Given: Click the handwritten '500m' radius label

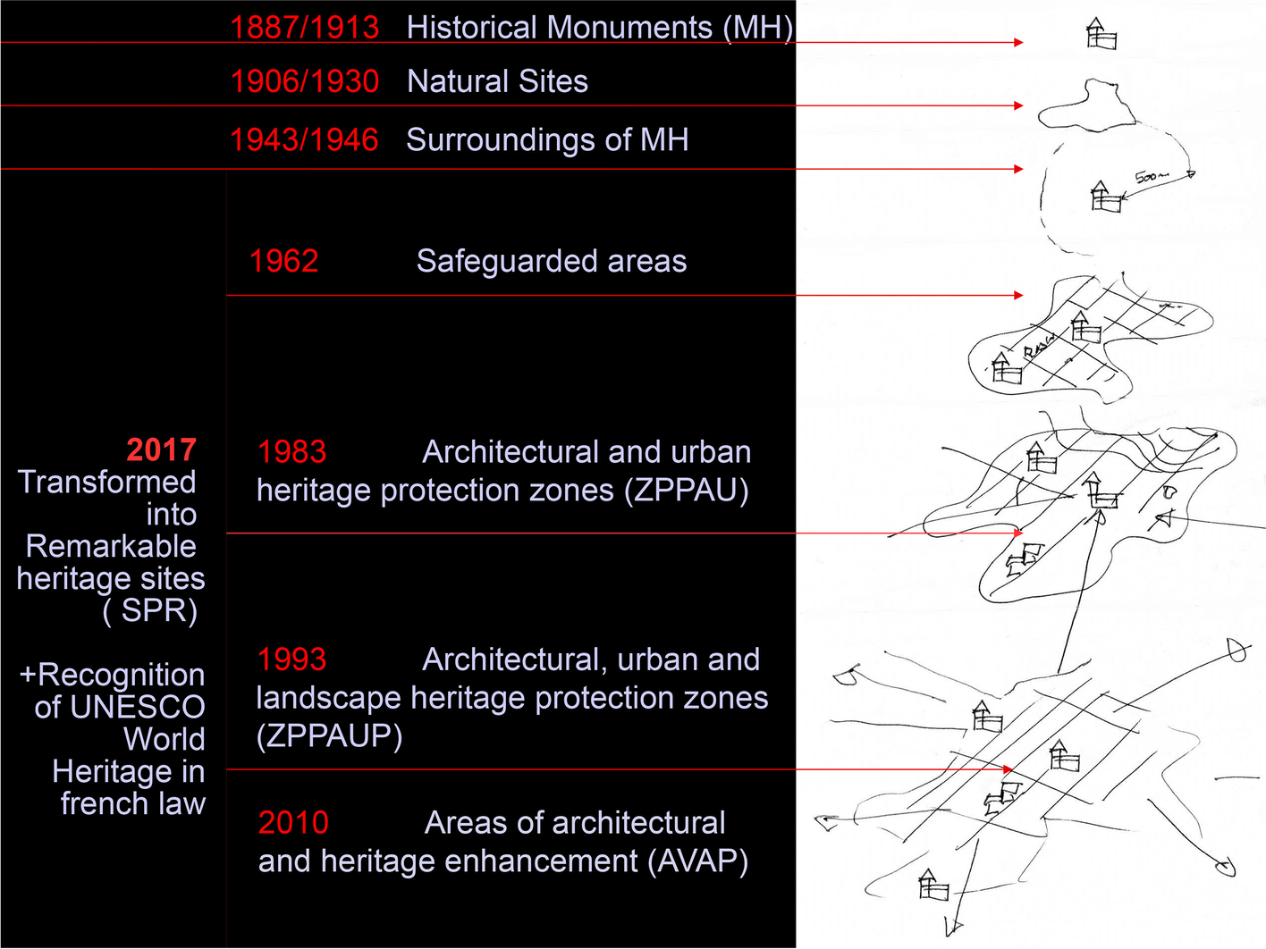Looking at the screenshot, I should 1151,177.
